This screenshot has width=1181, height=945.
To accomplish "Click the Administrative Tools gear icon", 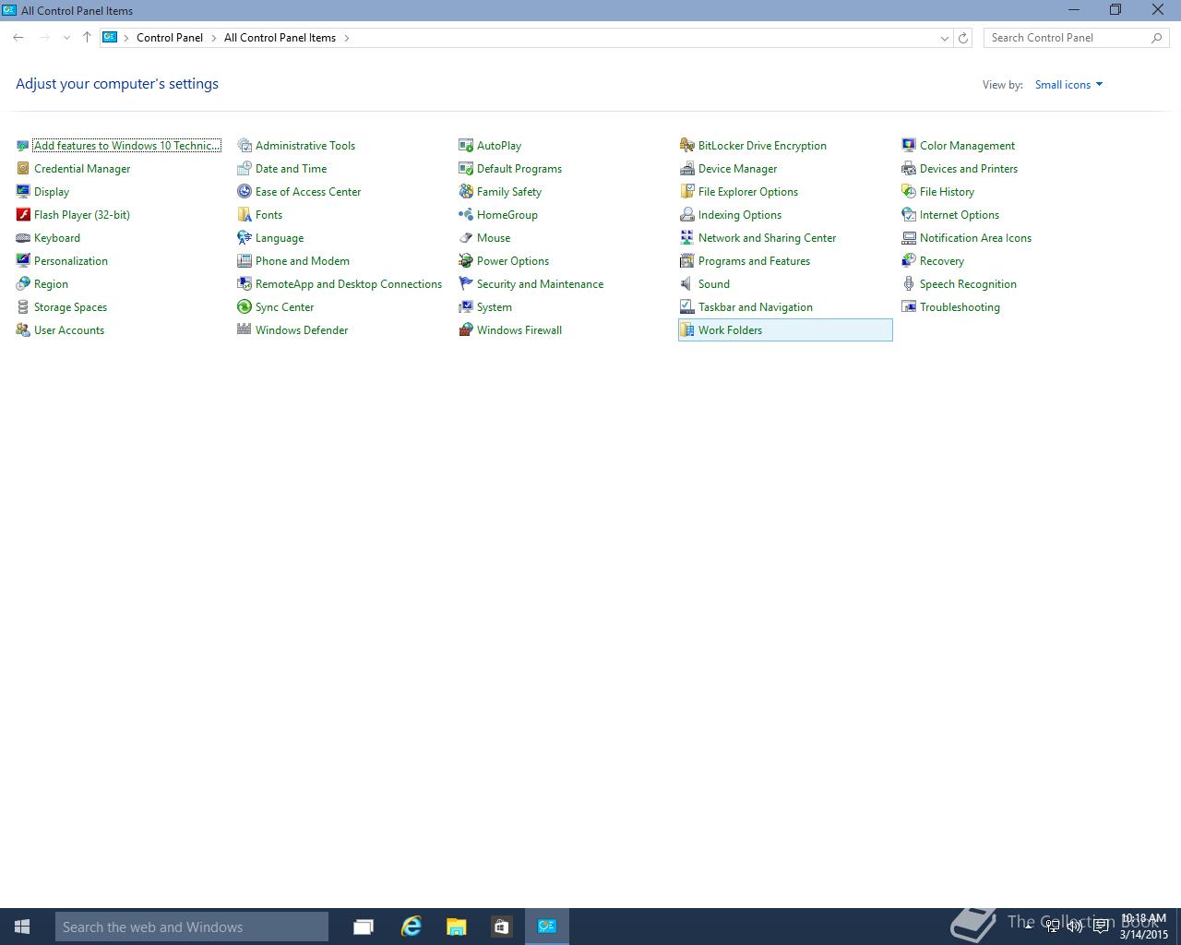I will [245, 146].
